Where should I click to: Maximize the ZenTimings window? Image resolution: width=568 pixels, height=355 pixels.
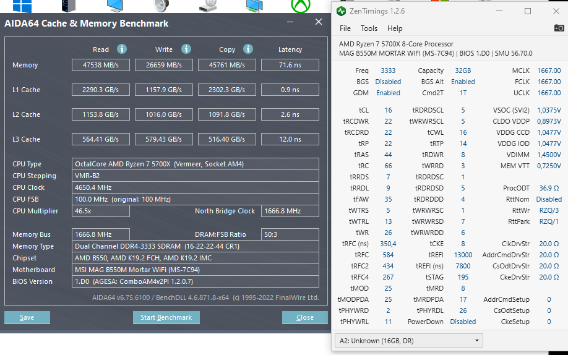(x=528, y=11)
